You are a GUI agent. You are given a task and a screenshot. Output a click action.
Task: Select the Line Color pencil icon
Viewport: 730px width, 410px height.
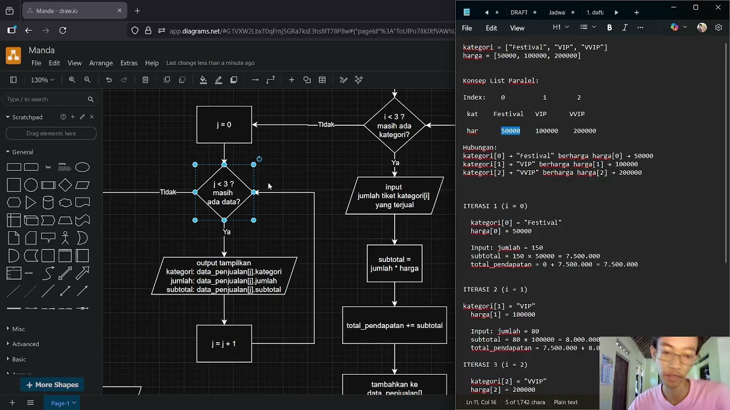(218, 80)
